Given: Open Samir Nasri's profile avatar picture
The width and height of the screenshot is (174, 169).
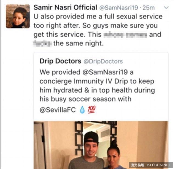Looking at the screenshot, I should 18,16.
